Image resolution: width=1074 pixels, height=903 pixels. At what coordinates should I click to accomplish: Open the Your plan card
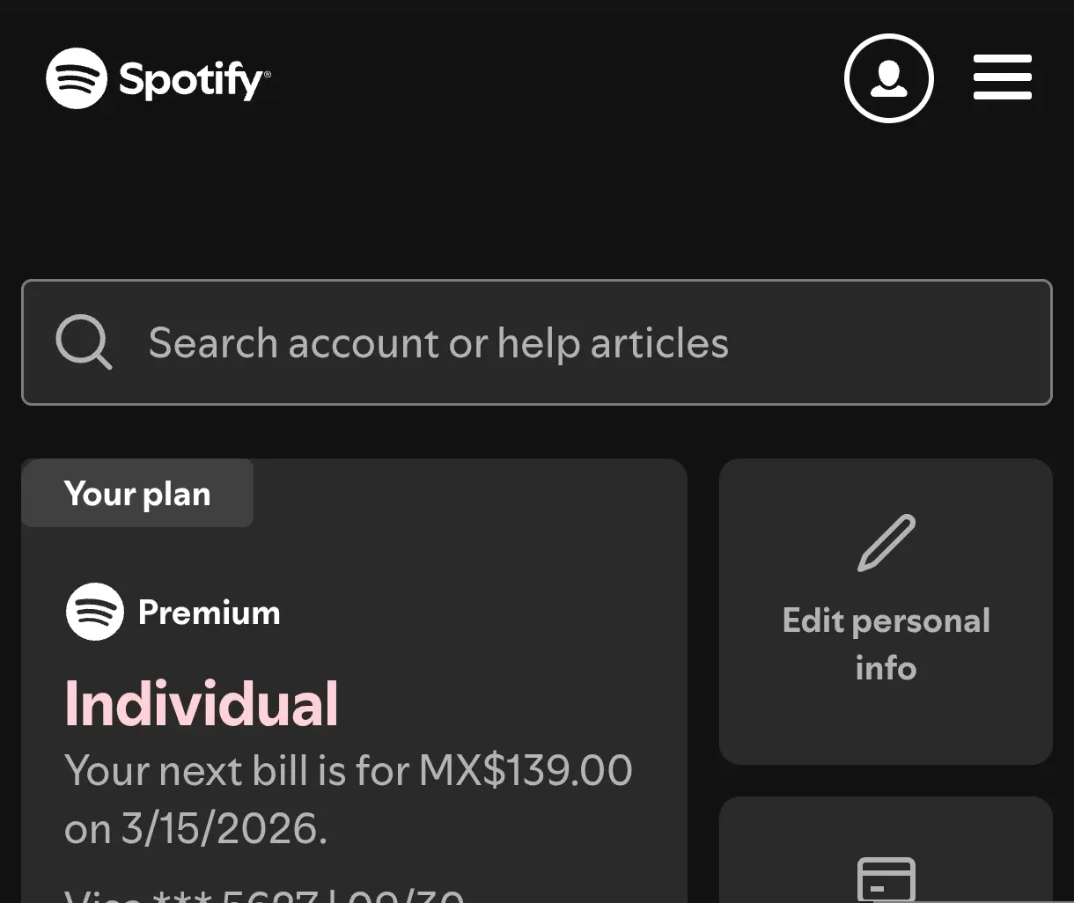pyautogui.click(x=354, y=680)
